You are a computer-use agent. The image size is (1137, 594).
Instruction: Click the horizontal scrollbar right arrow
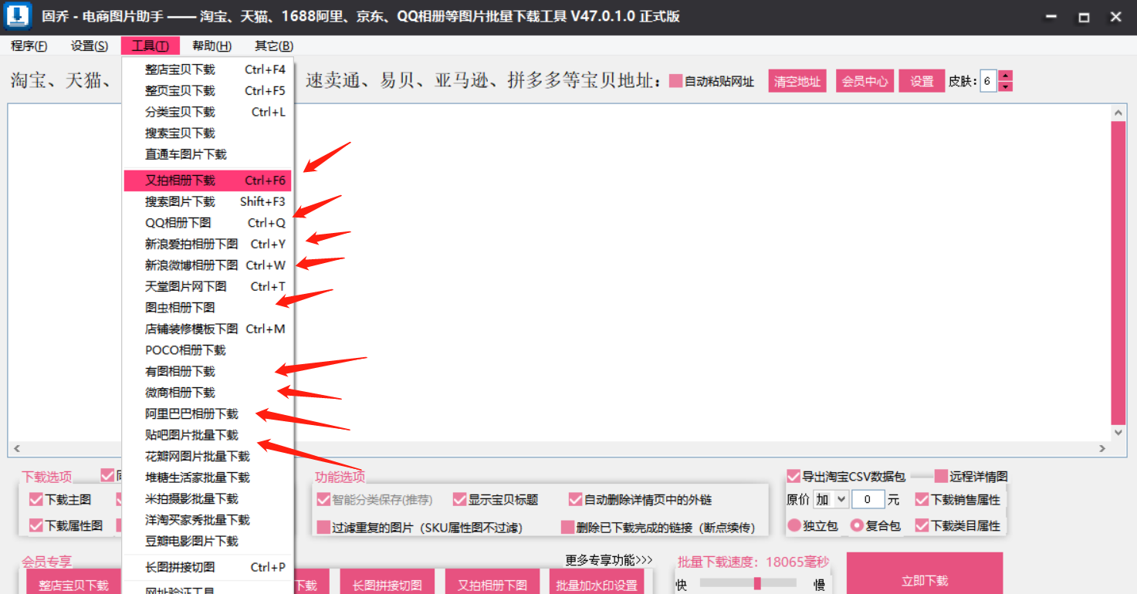click(x=1102, y=448)
